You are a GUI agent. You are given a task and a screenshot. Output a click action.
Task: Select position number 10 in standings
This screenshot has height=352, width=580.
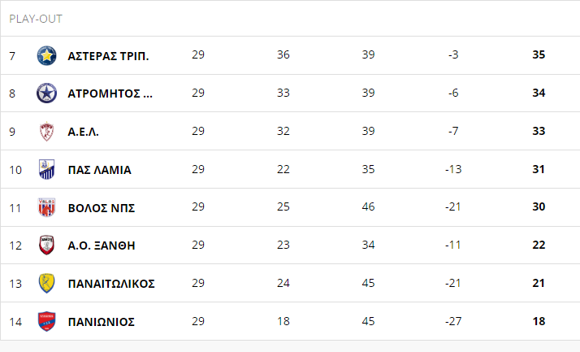click(15, 170)
